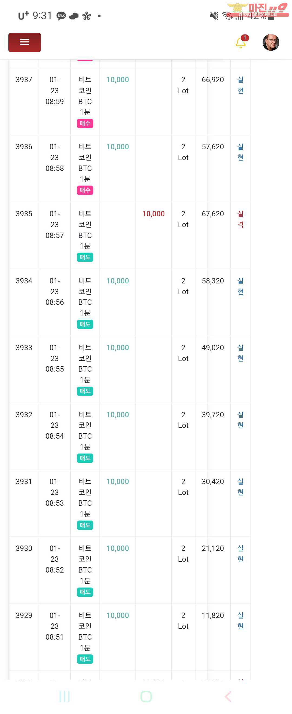Image resolution: width=292 pixels, height=714 pixels.
Task: Tap the 매도 badge in row 3935
Action: pos(85,257)
